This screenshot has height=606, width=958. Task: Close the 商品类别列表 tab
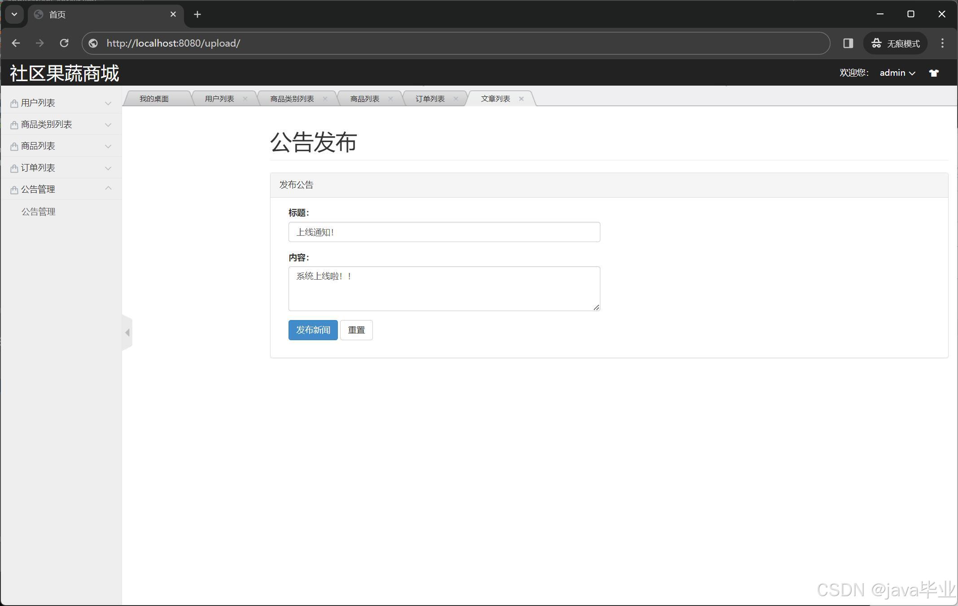(325, 99)
